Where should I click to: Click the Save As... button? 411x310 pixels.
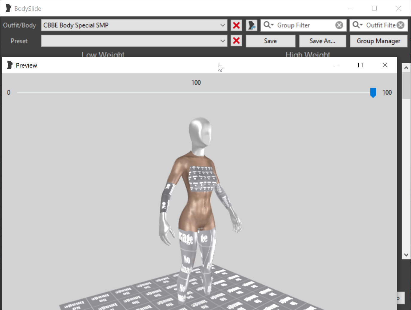point(322,41)
